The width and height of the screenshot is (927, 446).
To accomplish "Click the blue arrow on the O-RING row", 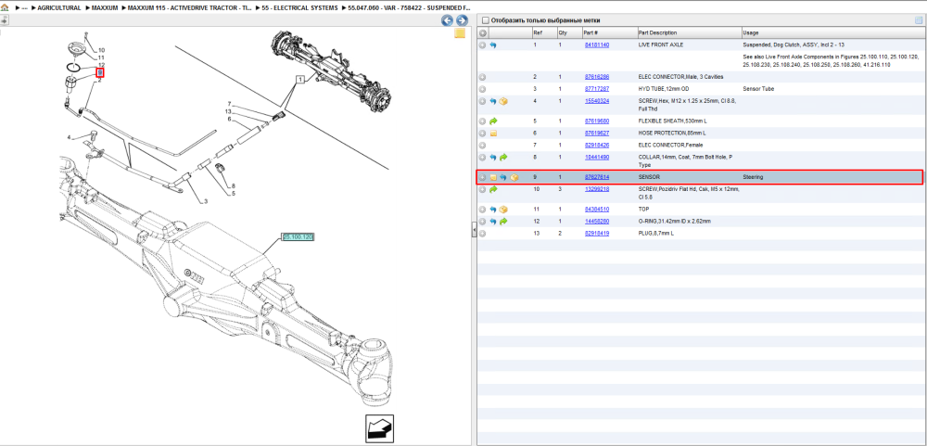I will [x=493, y=222].
